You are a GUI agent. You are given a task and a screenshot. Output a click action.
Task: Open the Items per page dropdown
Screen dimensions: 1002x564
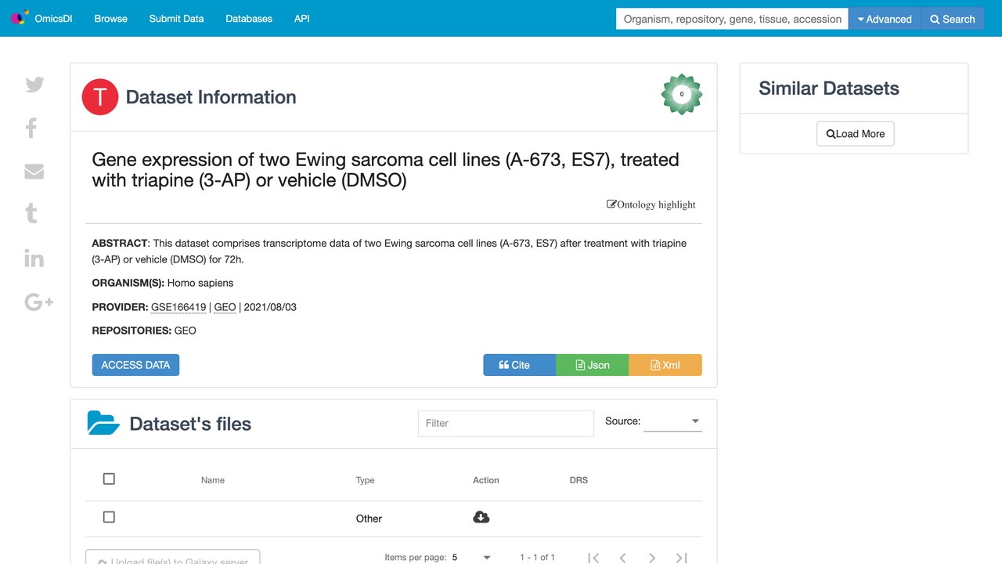[471, 558]
